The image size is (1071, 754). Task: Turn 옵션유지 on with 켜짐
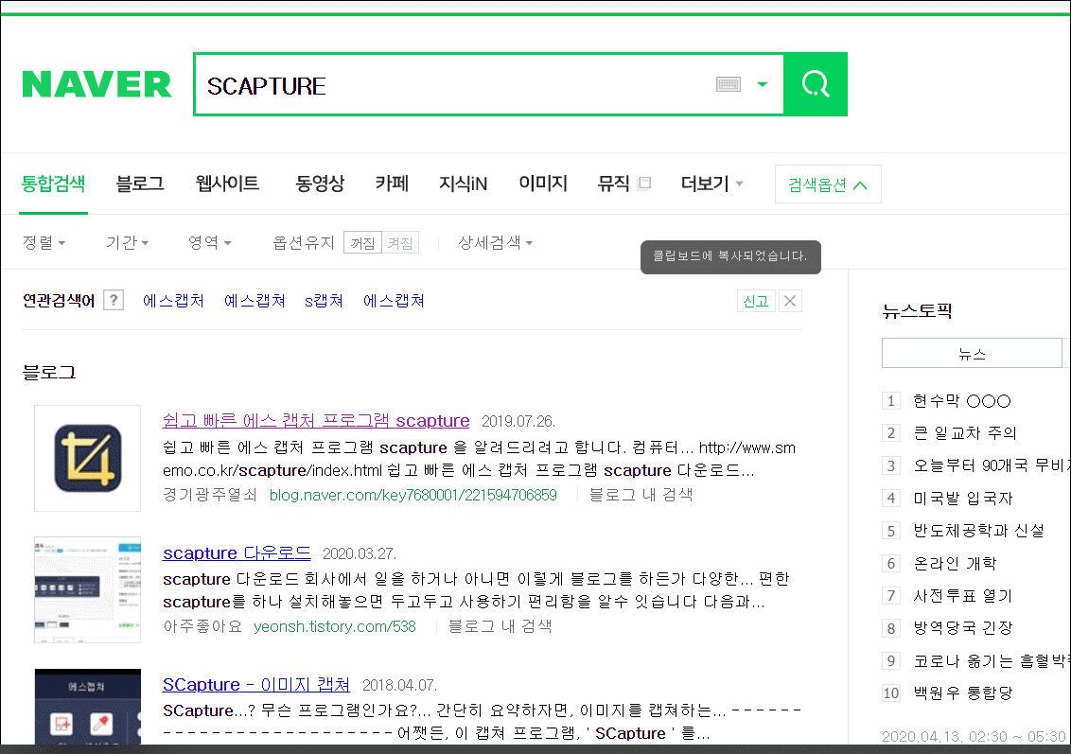(x=399, y=243)
